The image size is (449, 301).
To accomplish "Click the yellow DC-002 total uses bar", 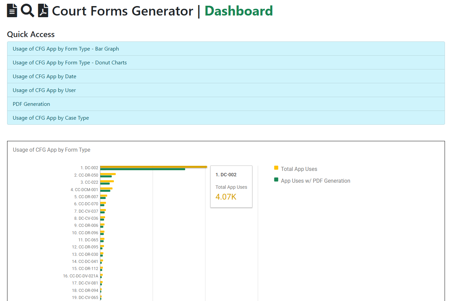I will pyautogui.click(x=153, y=167).
